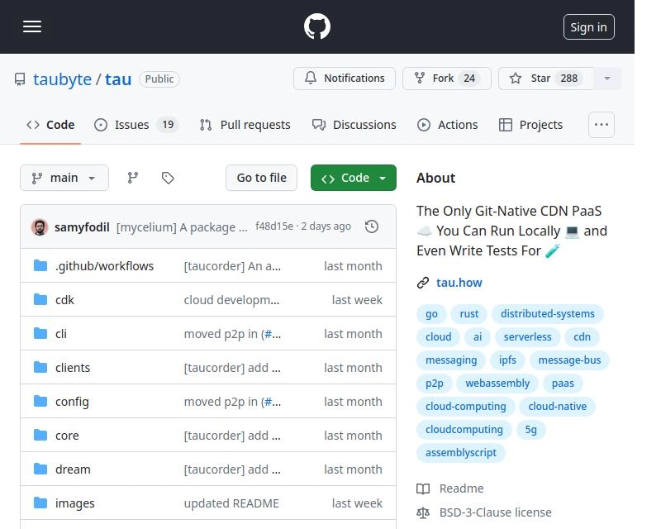Image resolution: width=661 pixels, height=529 pixels.
Task: Open the tau.how website link
Action: coord(459,283)
